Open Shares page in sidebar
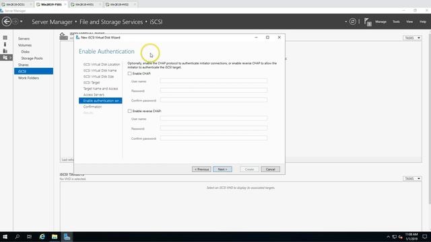 pos(24,65)
